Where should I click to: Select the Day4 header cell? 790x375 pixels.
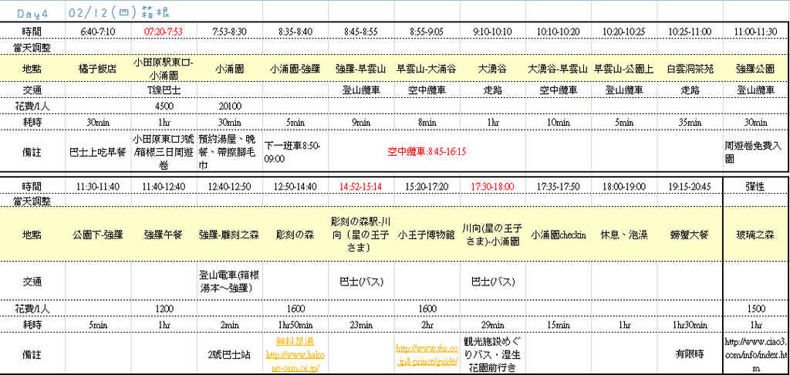(x=32, y=12)
